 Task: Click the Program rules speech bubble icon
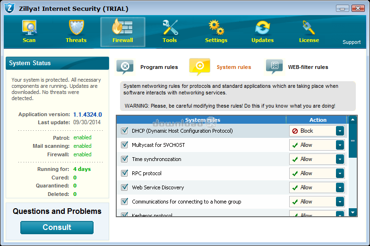(125, 67)
